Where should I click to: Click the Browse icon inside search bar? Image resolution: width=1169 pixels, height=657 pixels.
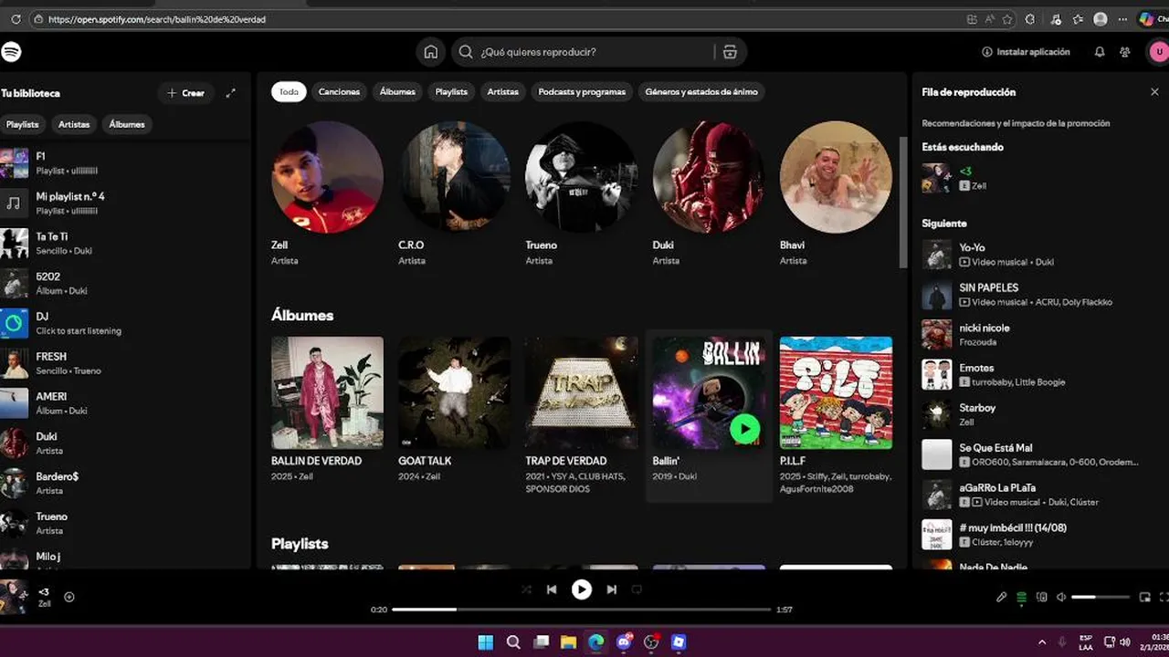(x=730, y=52)
